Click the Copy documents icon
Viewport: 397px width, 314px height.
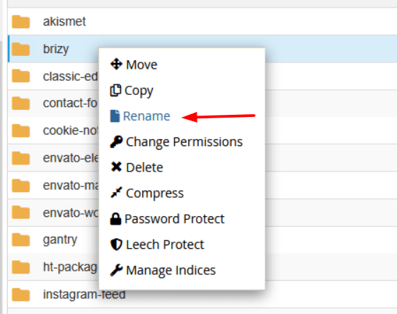point(115,90)
